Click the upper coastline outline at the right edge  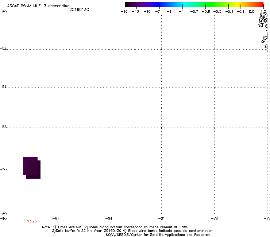pyautogui.click(x=263, y=20)
